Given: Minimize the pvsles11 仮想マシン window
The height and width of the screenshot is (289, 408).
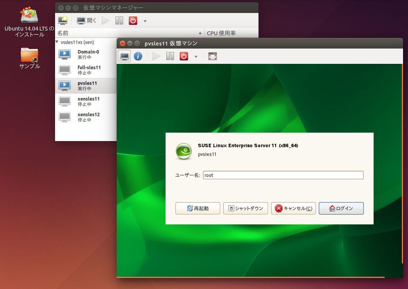Looking at the screenshot, I should (130, 43).
